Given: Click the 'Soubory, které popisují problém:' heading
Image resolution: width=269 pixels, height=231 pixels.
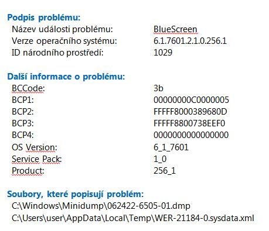Looking at the screenshot, I should click(76, 194).
